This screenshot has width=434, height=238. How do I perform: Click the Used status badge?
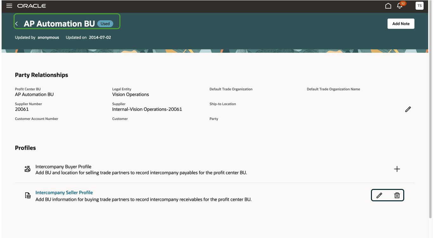pyautogui.click(x=105, y=24)
